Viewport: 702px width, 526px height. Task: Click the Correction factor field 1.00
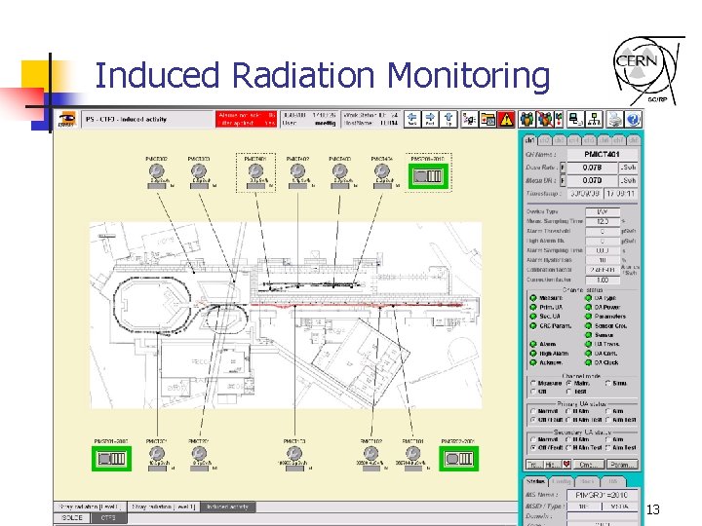click(x=603, y=280)
